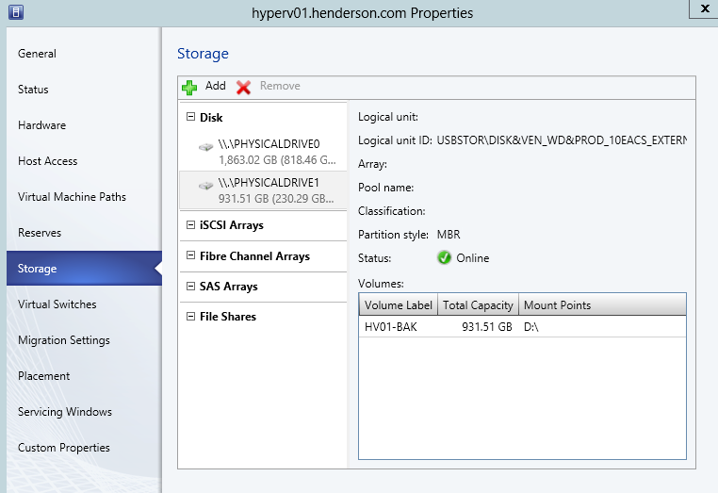Click the D:\ mount point cell
The image size is (718, 493).
531,327
